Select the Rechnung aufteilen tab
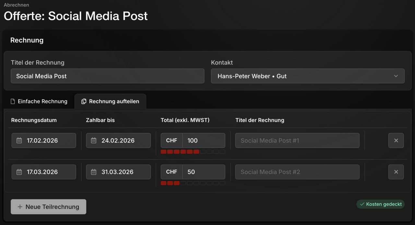Viewport: 415px width, 225px height. (110, 102)
